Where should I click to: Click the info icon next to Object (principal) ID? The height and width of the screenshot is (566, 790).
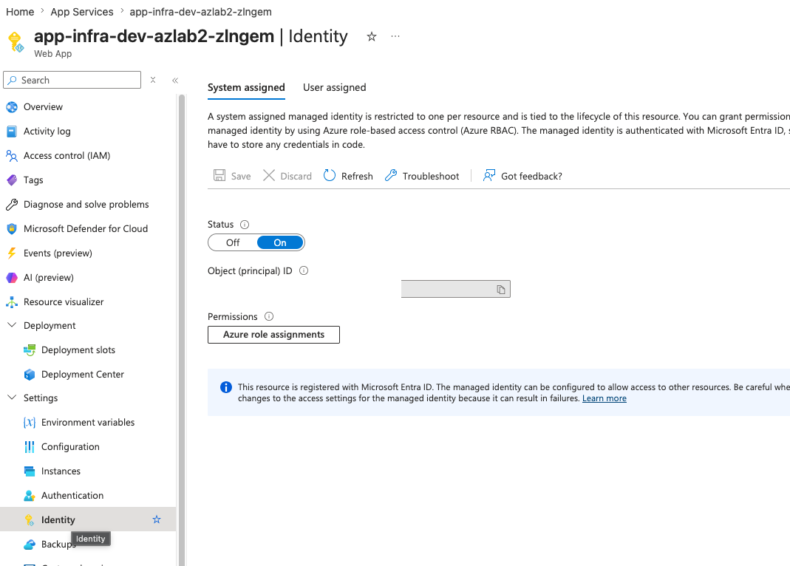coord(303,270)
